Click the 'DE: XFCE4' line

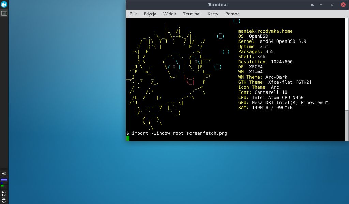(x=251, y=67)
